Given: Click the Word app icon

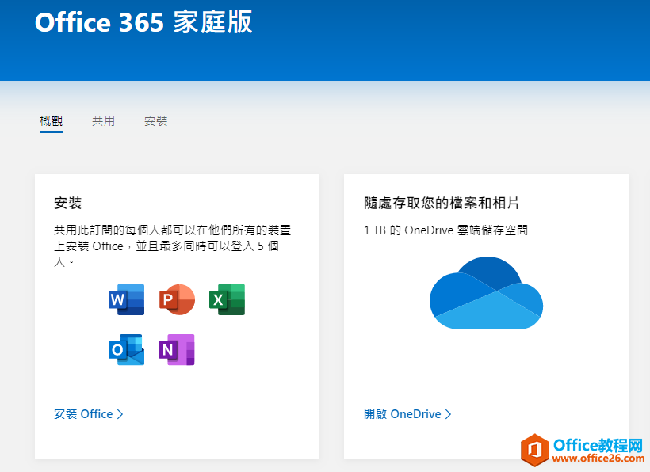Looking at the screenshot, I should 126,299.
